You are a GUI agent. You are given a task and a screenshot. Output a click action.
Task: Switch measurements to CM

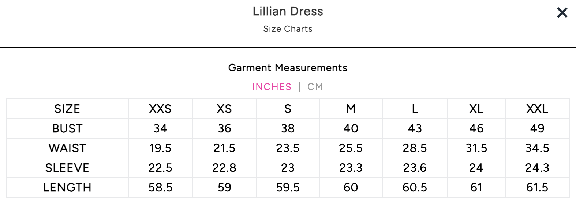(x=315, y=87)
